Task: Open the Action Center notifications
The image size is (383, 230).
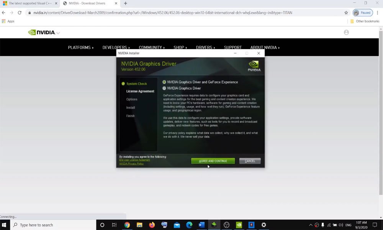Action: tap(375, 225)
